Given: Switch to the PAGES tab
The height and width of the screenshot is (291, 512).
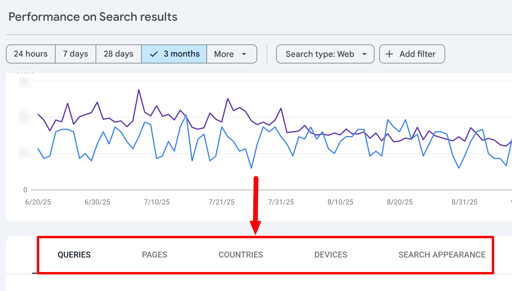Looking at the screenshot, I should (154, 255).
